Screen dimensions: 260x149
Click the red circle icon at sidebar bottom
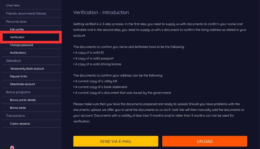click(12, 148)
